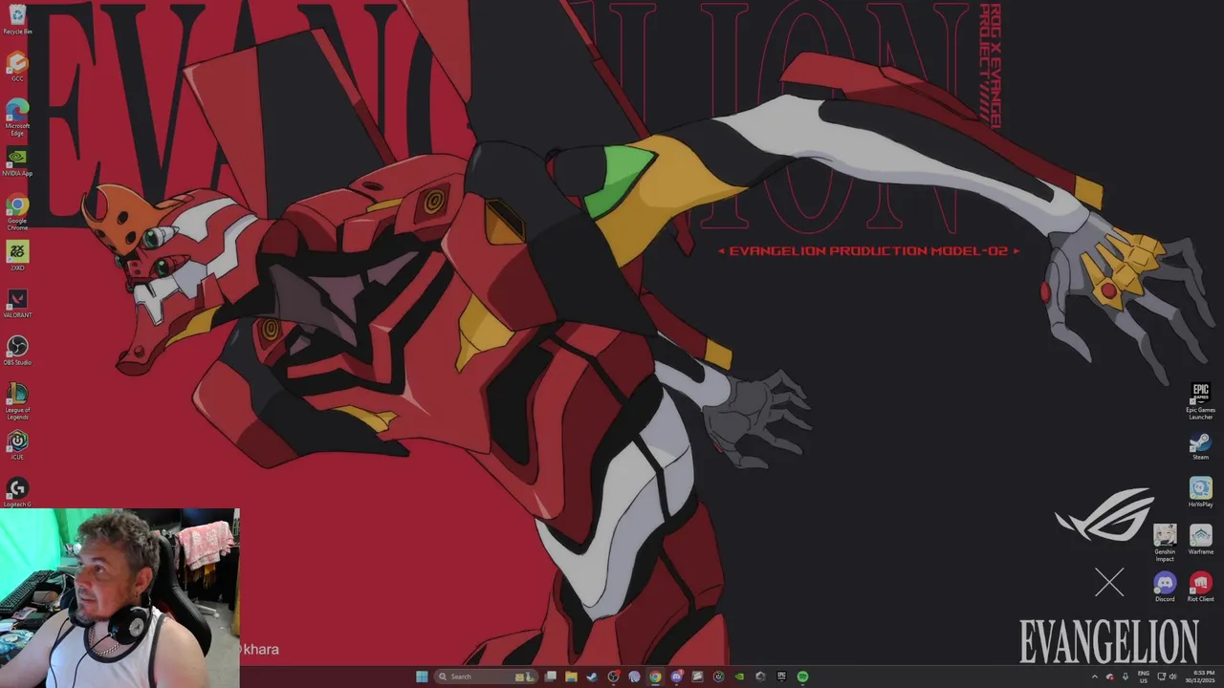Screen dimensions: 1224x688
Task: Click the League of Legends desktop icon
Action: click(17, 401)
